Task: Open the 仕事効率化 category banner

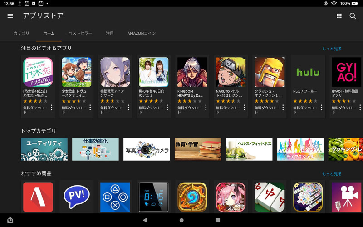Action: [x=95, y=149]
